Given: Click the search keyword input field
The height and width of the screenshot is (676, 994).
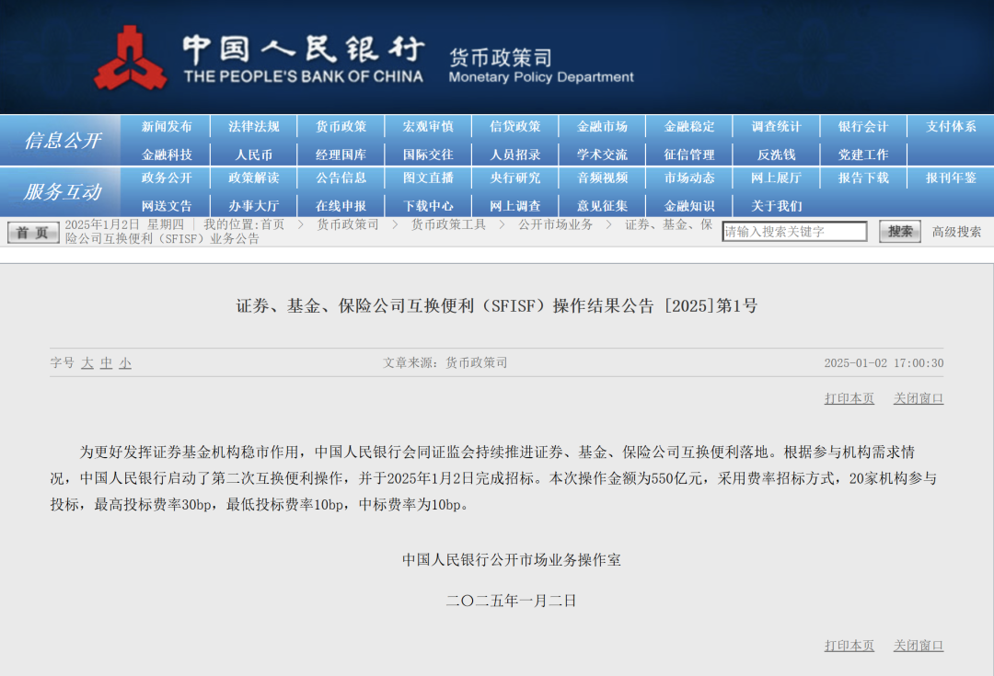Looking at the screenshot, I should coord(793,232).
